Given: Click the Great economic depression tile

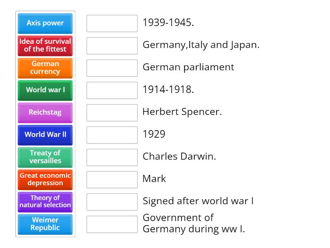Looking at the screenshot, I should tap(45, 179).
